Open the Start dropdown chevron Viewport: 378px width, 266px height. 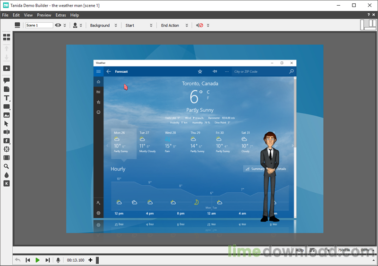coord(151,26)
